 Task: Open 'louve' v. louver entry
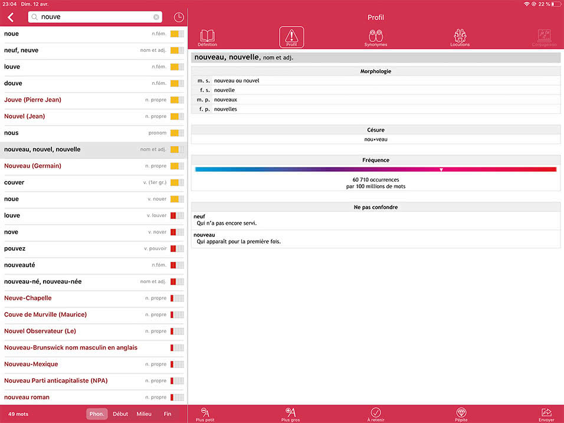tap(94, 216)
